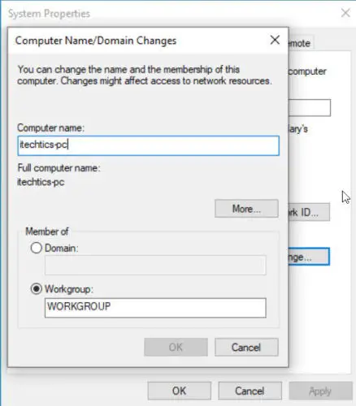Click the partially hidden Network ID button

coord(309,212)
